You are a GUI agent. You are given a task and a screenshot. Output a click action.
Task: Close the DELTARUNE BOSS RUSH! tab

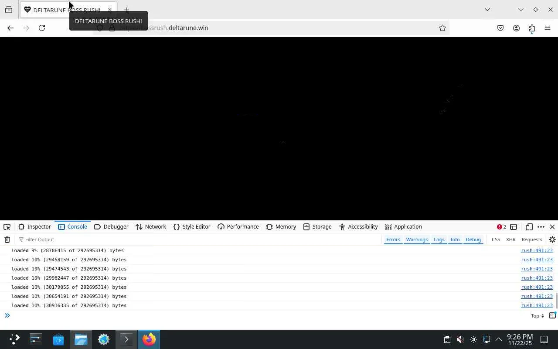pos(110,10)
